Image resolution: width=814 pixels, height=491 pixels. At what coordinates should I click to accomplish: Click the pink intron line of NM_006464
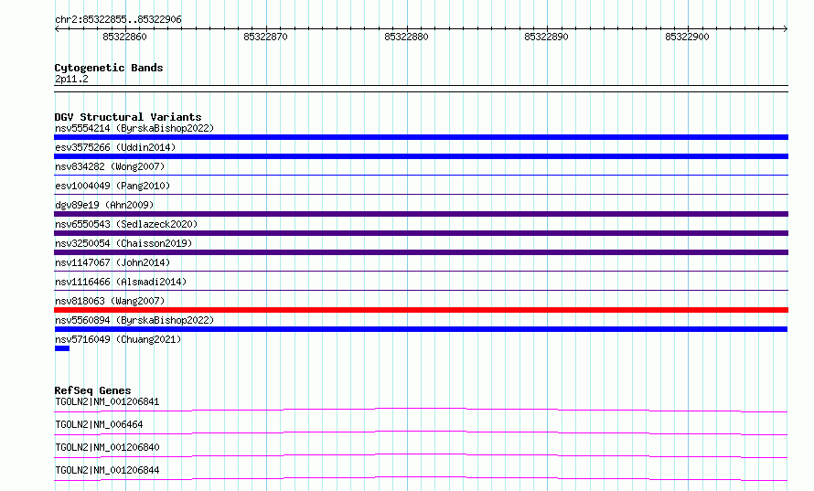[x=421, y=432]
